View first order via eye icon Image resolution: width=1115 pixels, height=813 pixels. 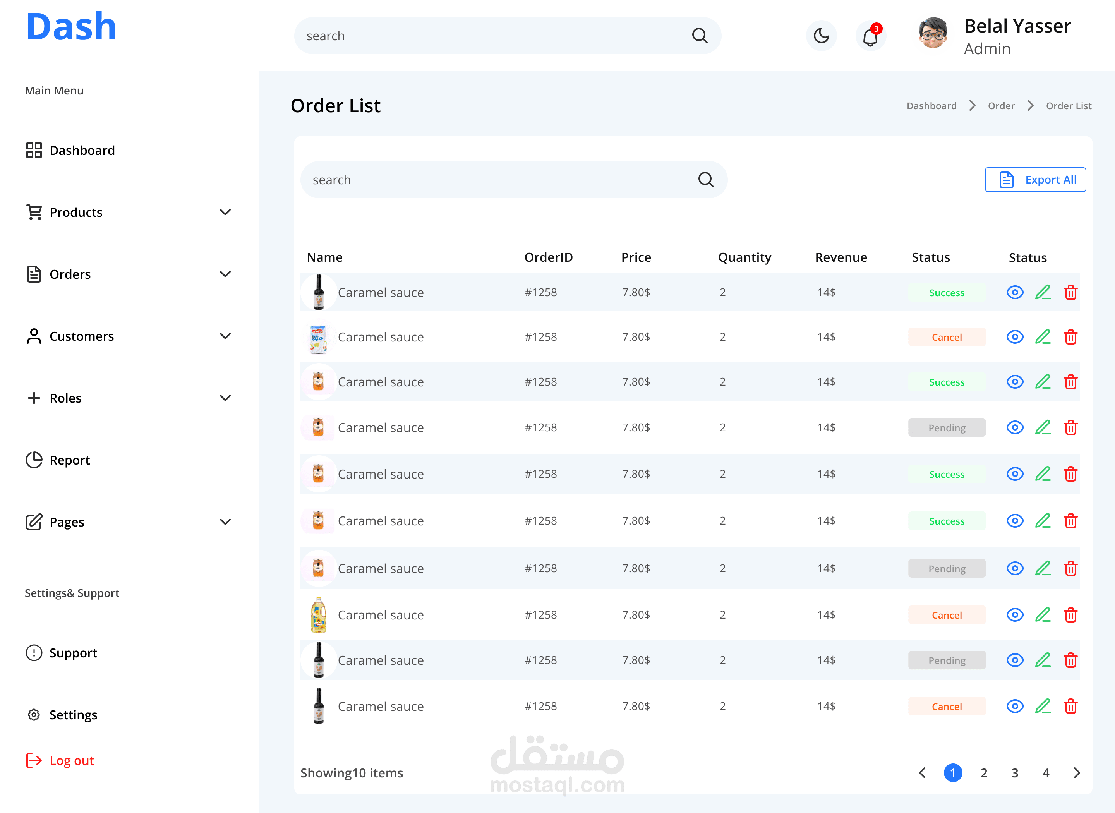[1015, 293]
